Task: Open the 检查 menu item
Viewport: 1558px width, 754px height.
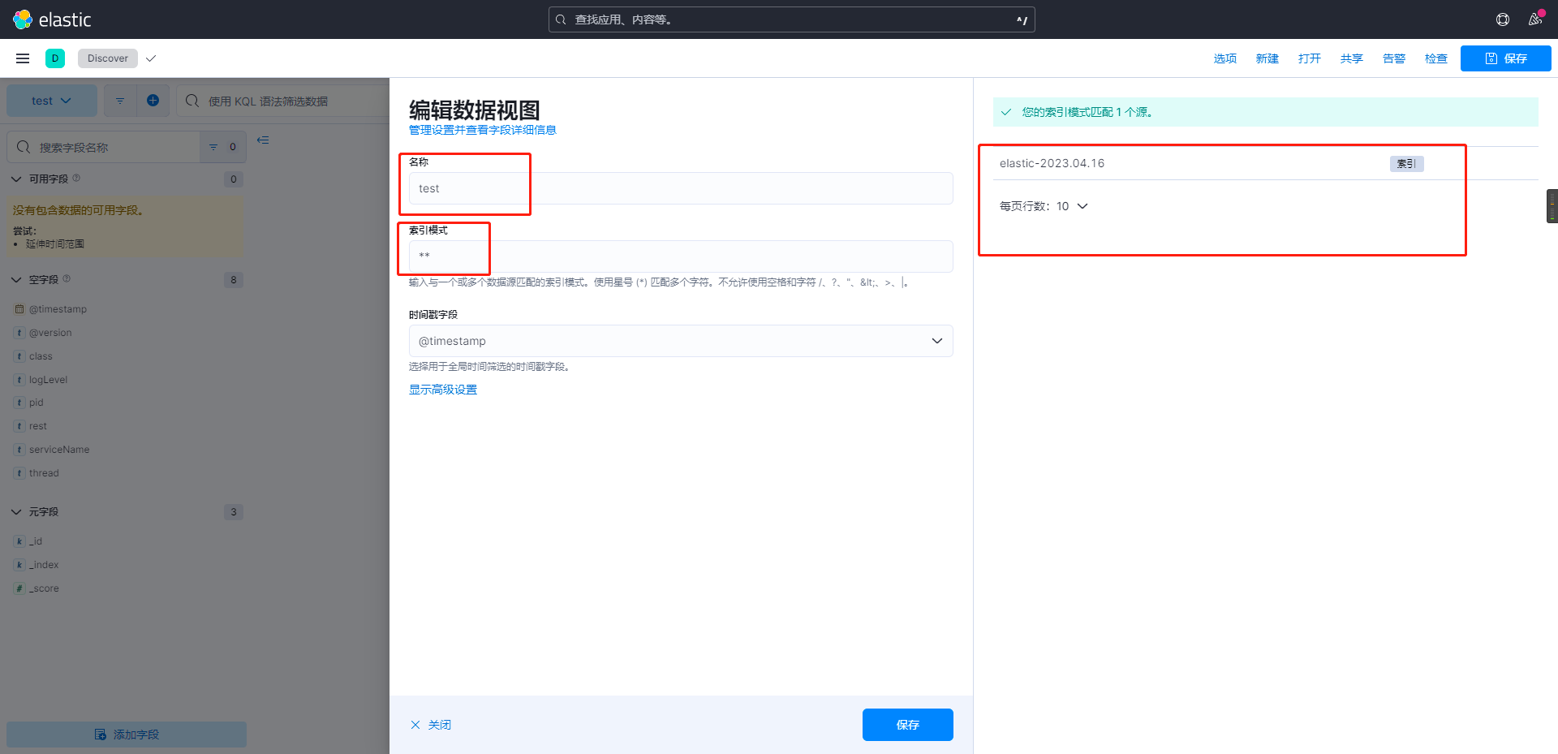Action: 1435,58
